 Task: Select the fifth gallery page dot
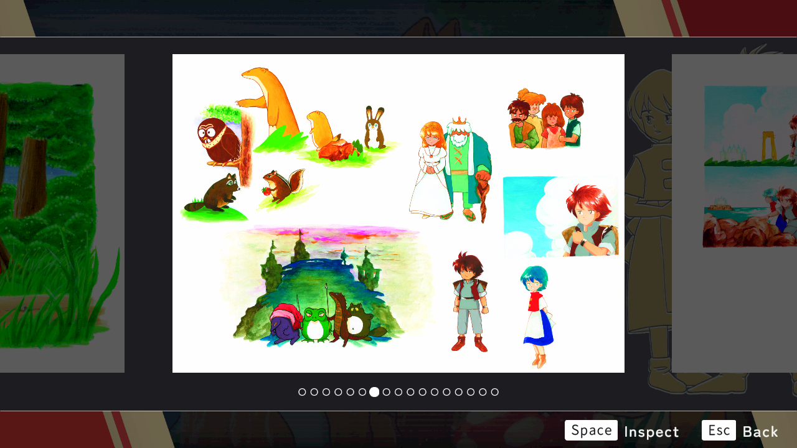tap(351, 392)
